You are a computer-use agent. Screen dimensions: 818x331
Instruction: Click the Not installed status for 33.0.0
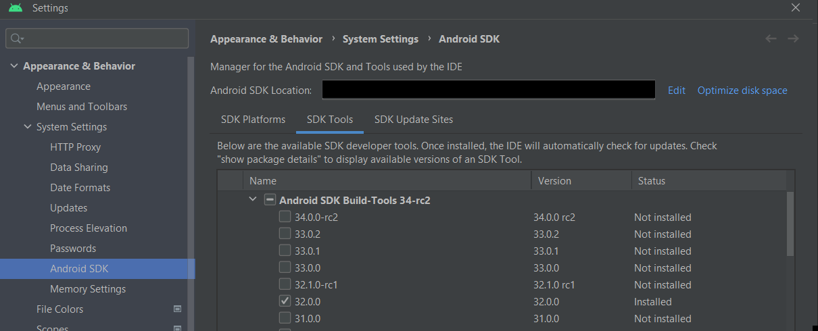(663, 268)
